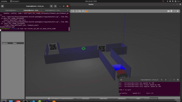
Task: Open Android Studio from the dock
Action: click(x=40, y=101)
